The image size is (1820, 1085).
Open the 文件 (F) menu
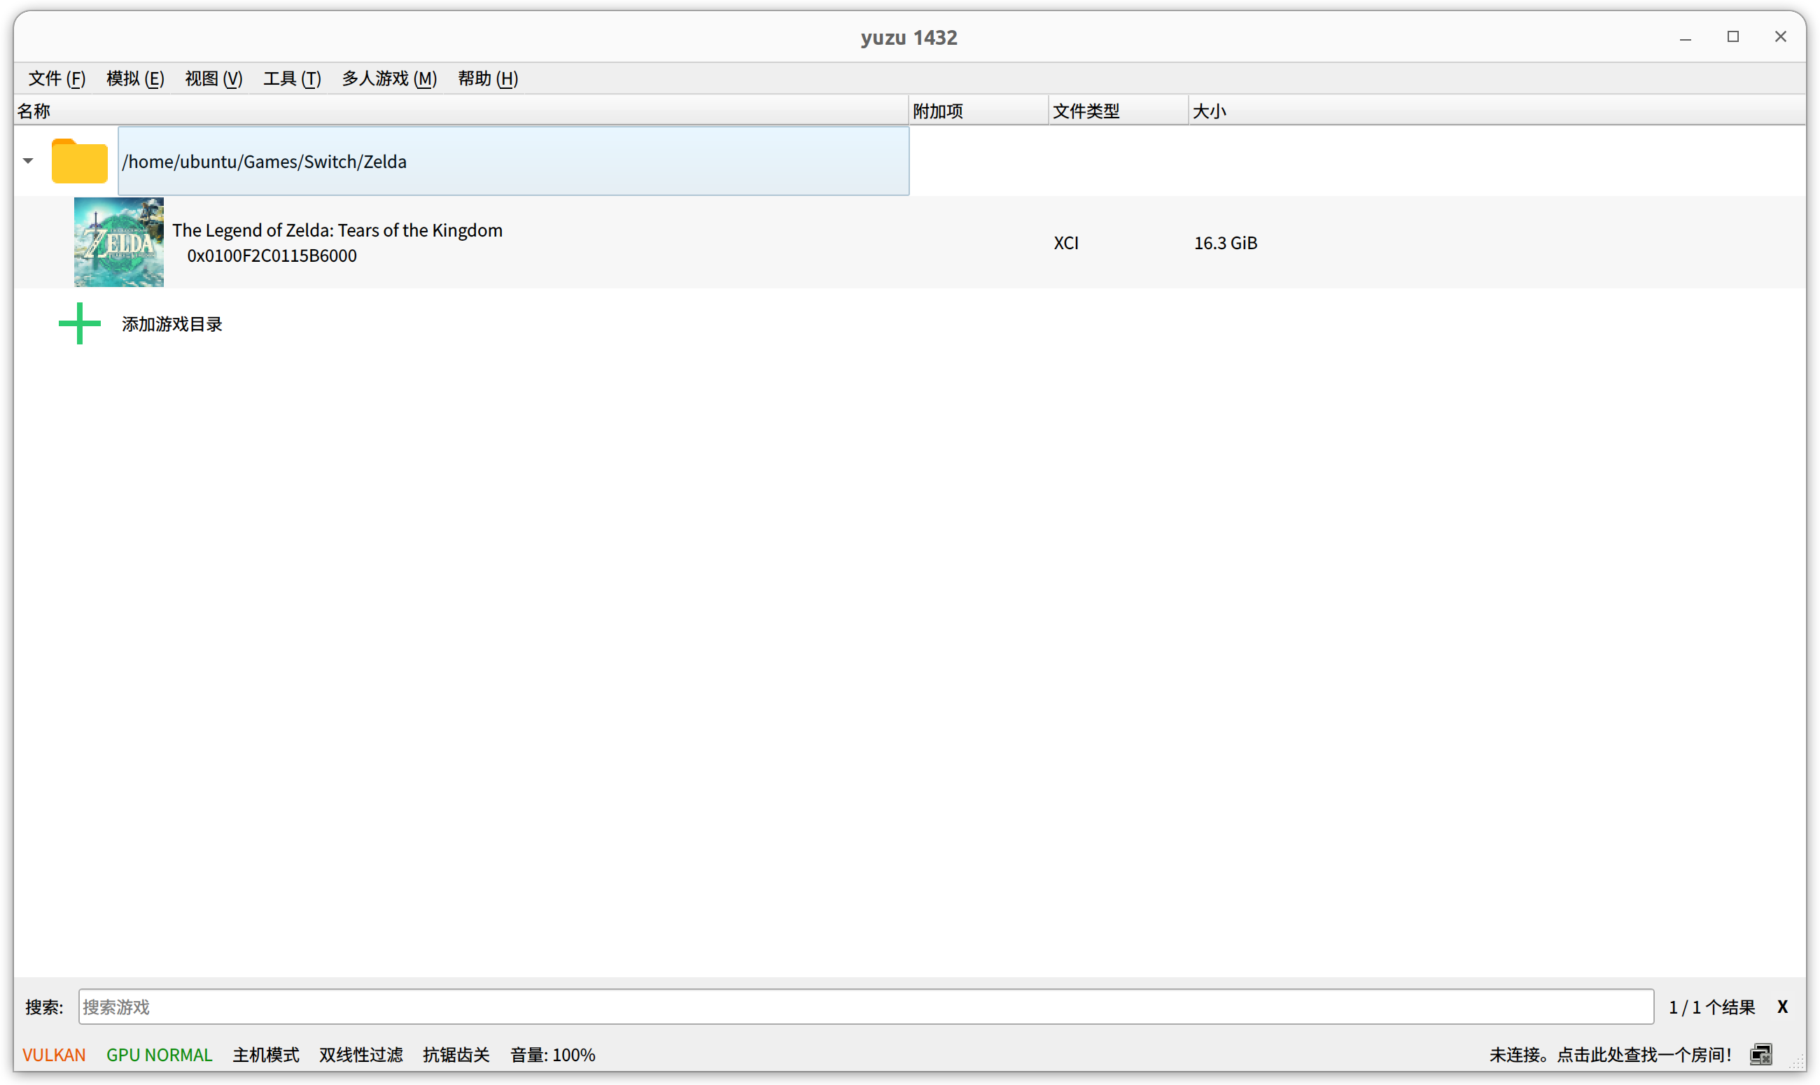[x=56, y=78]
